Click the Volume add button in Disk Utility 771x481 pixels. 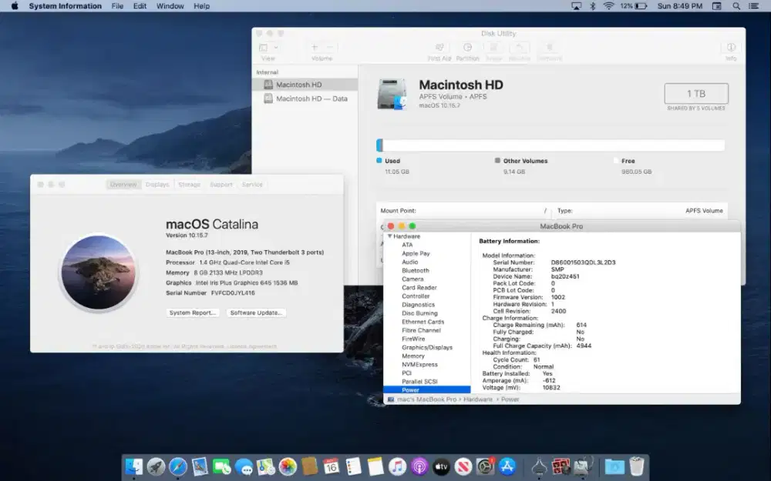click(x=315, y=46)
